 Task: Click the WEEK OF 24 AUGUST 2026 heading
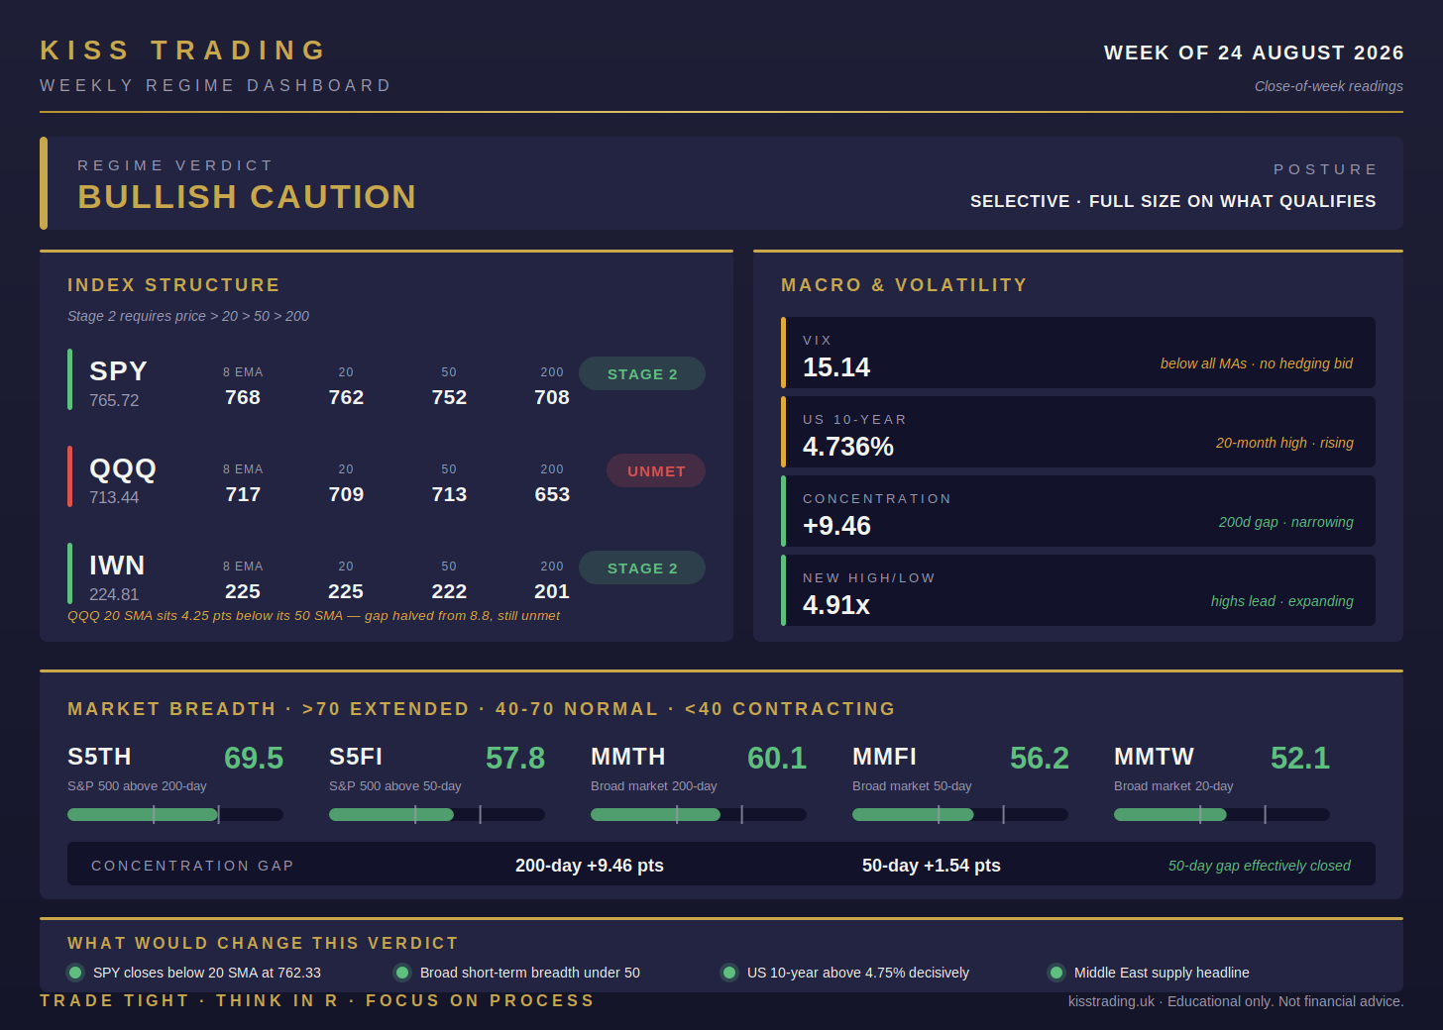coord(1254,52)
